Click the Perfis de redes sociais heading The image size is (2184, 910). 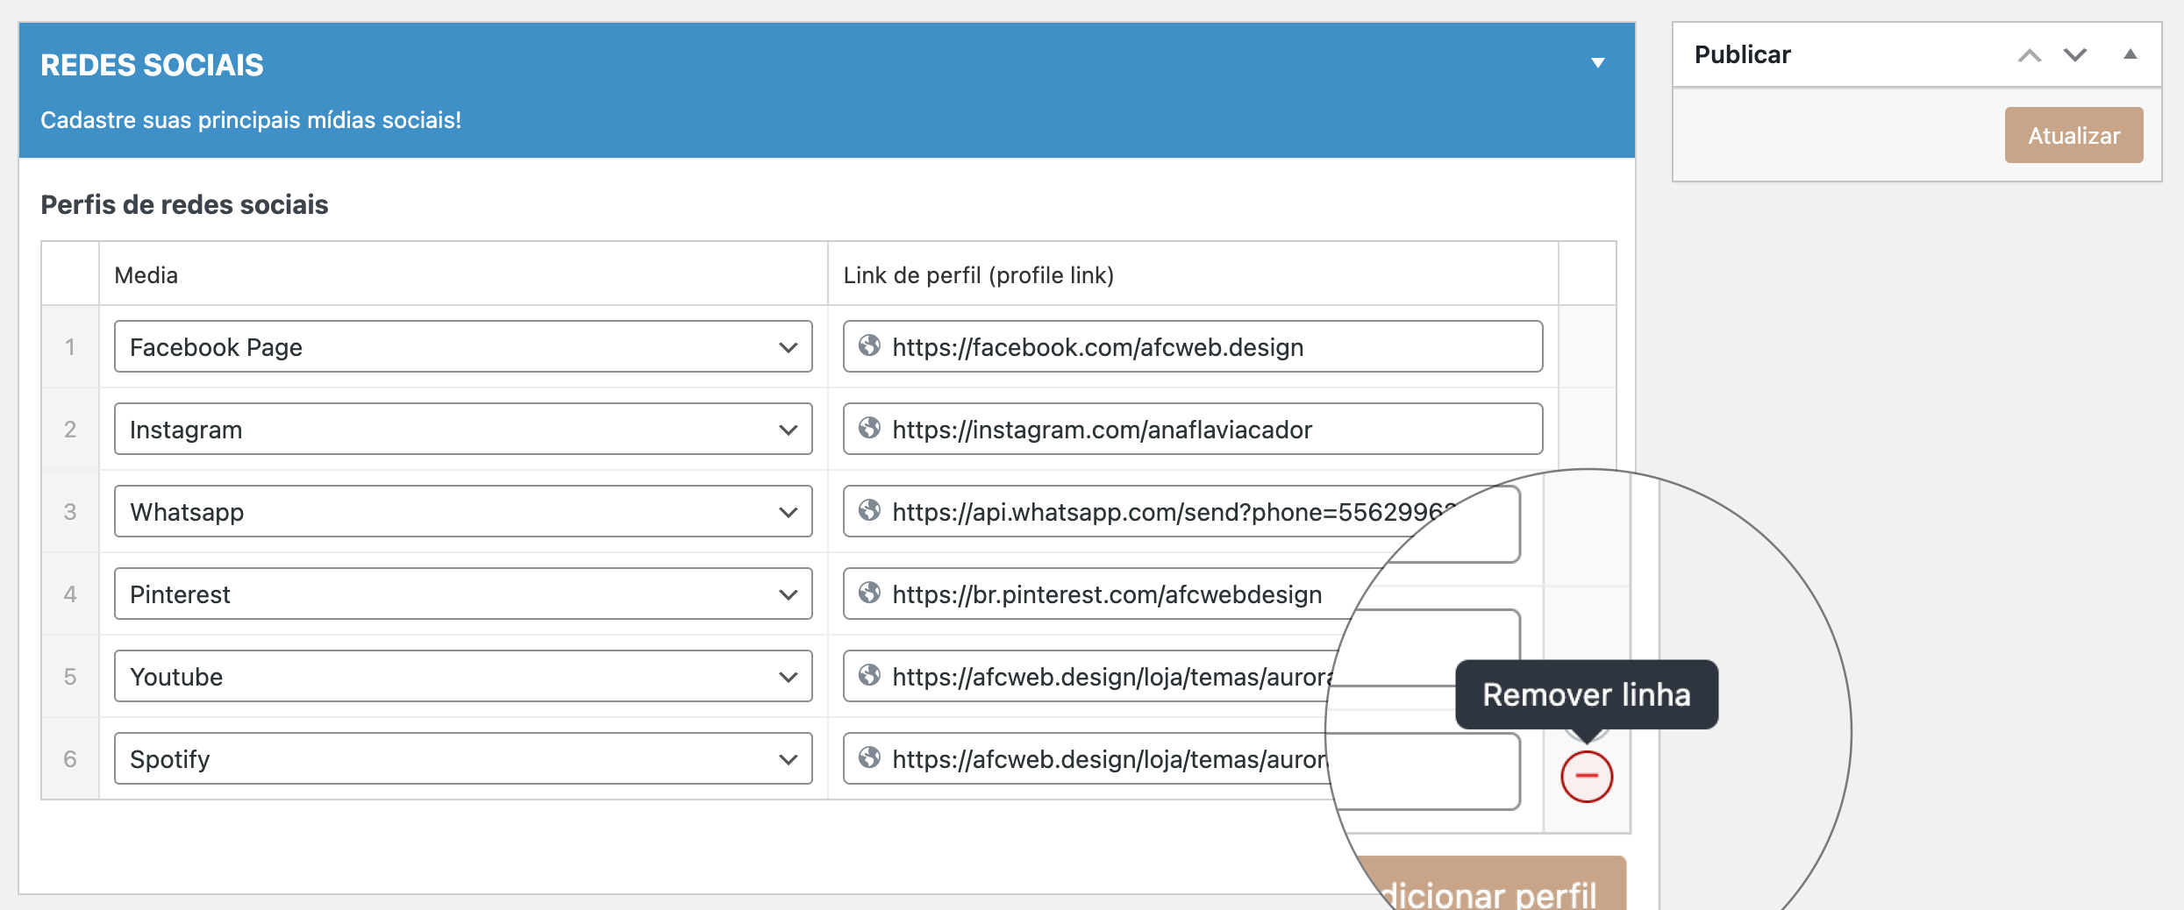coord(184,204)
